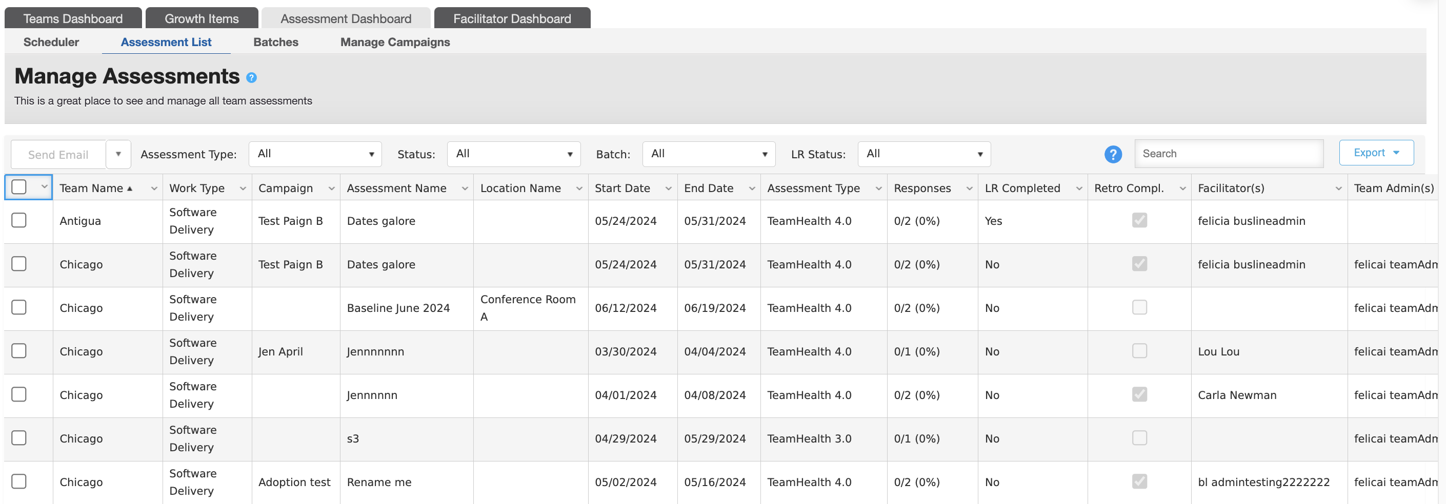Toggle Retro Compl. checkbox for Carla Newman row
This screenshot has height=504, width=1446.
coord(1139,395)
